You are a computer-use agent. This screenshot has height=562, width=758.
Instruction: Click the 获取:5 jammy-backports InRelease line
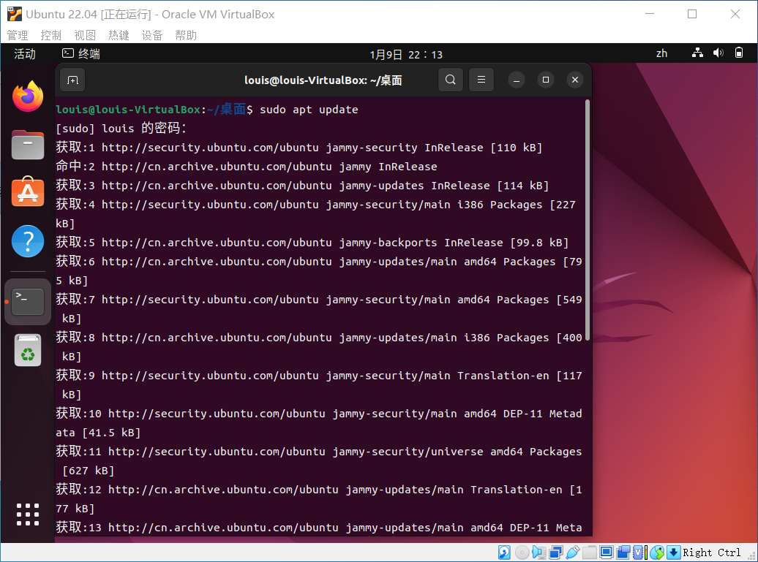(x=312, y=243)
